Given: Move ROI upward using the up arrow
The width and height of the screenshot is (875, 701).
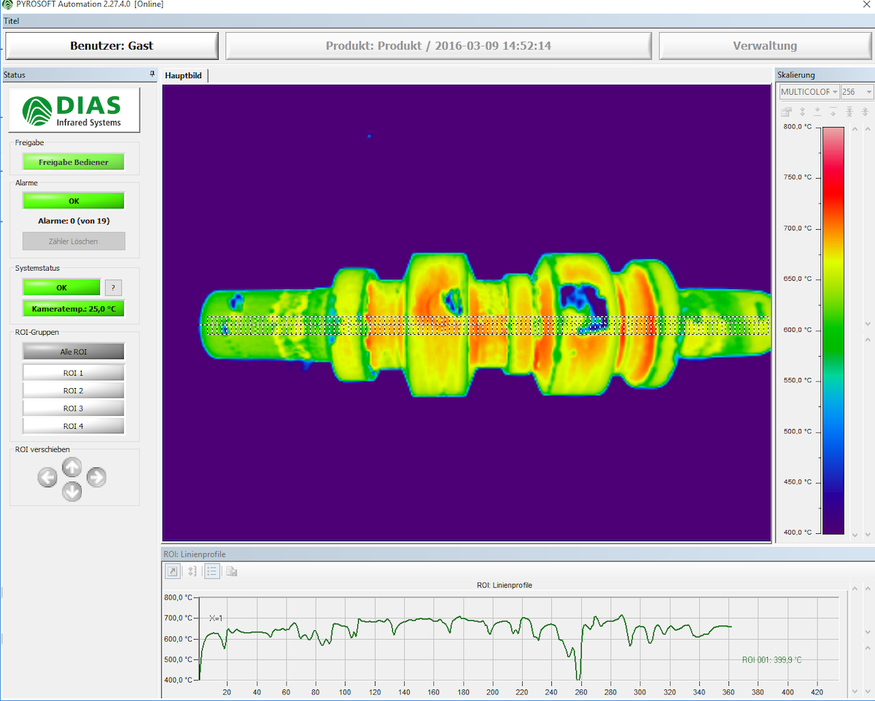Looking at the screenshot, I should click(72, 468).
